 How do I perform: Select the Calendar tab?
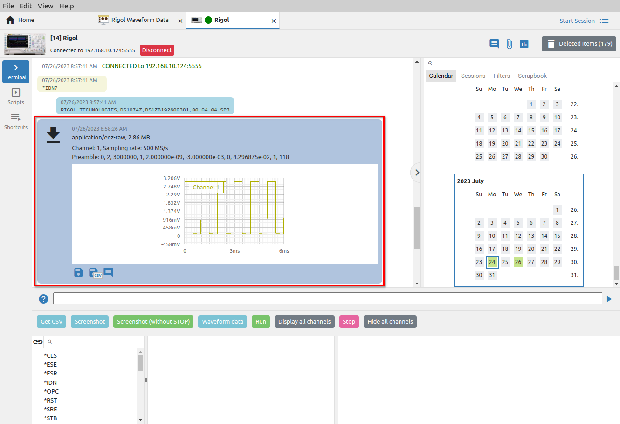(x=441, y=76)
